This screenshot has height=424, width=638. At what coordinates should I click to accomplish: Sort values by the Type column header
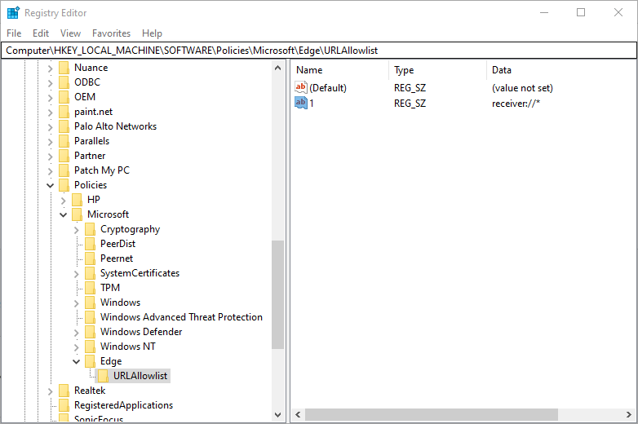coord(438,70)
